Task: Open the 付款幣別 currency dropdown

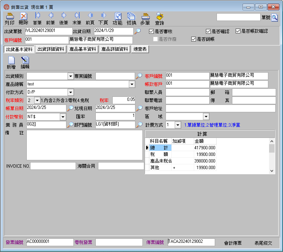Action: tap(63, 117)
